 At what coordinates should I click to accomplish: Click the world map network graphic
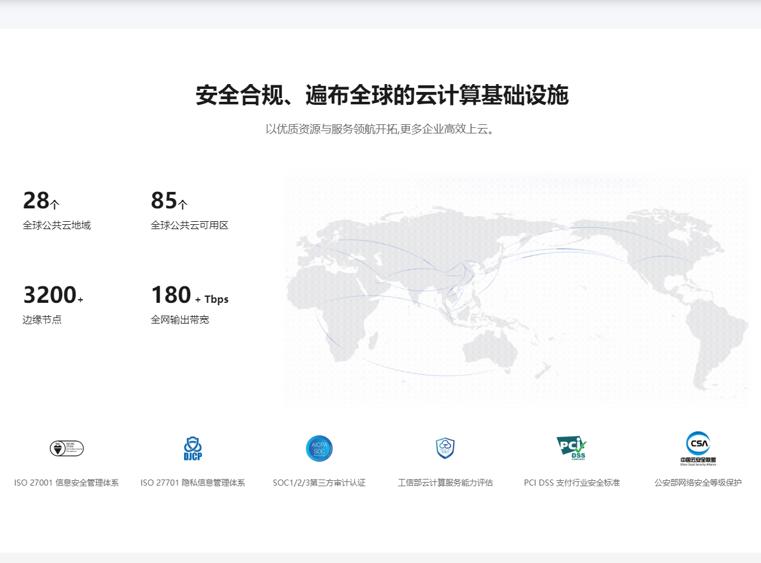[x=516, y=290]
